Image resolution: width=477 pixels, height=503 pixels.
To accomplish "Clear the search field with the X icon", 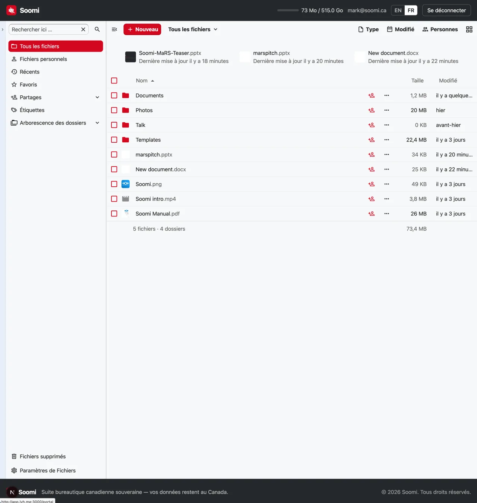I will tap(83, 29).
